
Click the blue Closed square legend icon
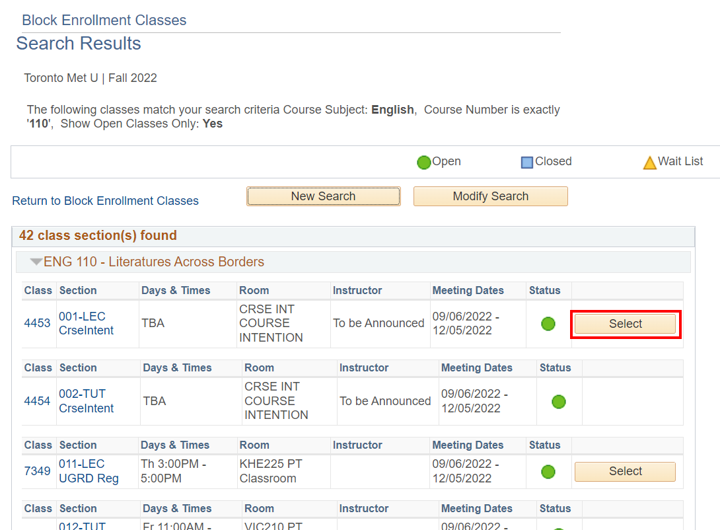(526, 162)
